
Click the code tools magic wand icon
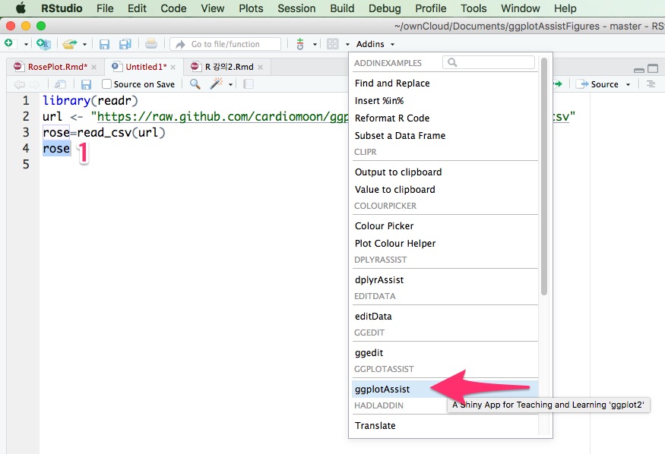[217, 84]
